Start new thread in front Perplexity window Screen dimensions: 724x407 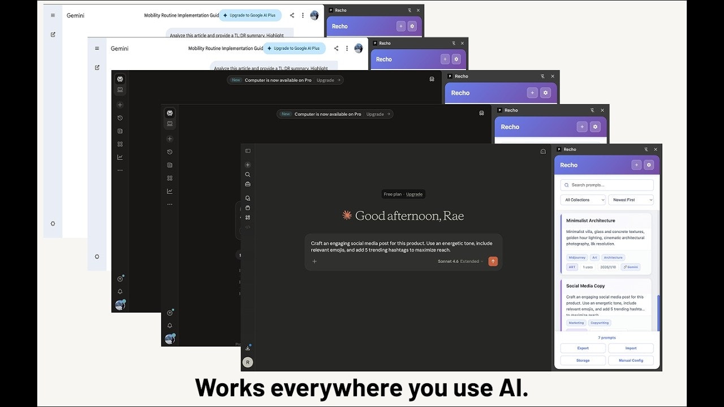coord(170,139)
